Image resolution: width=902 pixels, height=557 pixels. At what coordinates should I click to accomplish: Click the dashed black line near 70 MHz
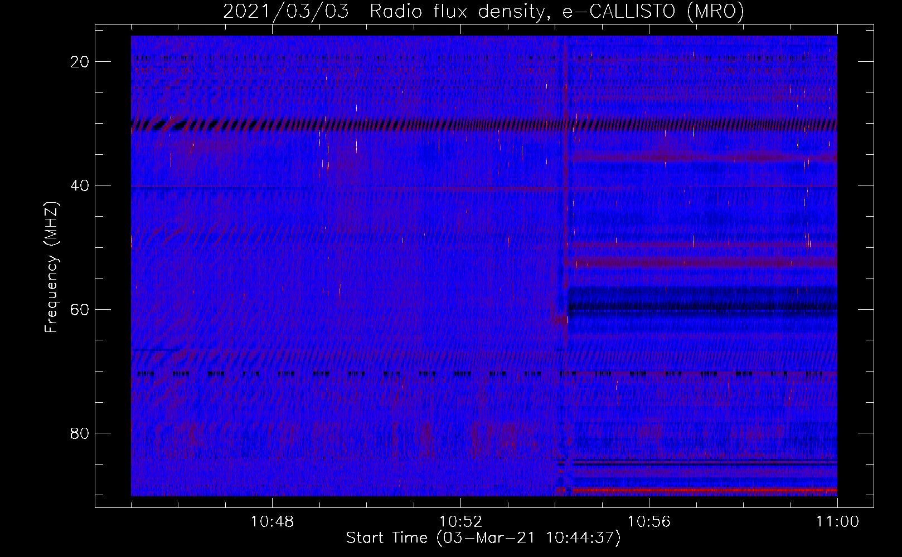[x=484, y=374]
